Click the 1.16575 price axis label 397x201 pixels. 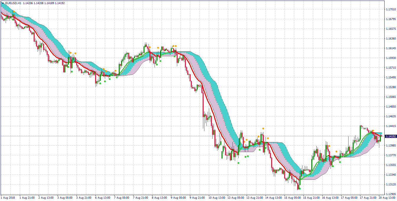coord(391,29)
